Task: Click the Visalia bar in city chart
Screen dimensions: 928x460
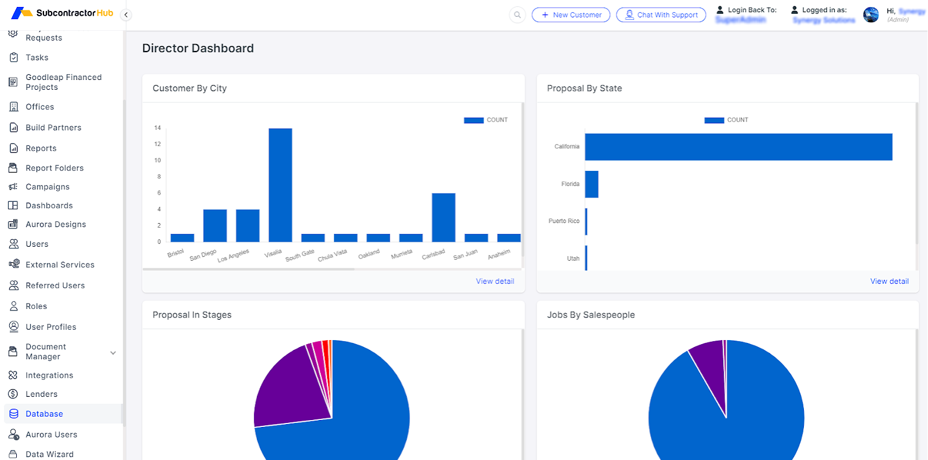Action: [x=280, y=185]
